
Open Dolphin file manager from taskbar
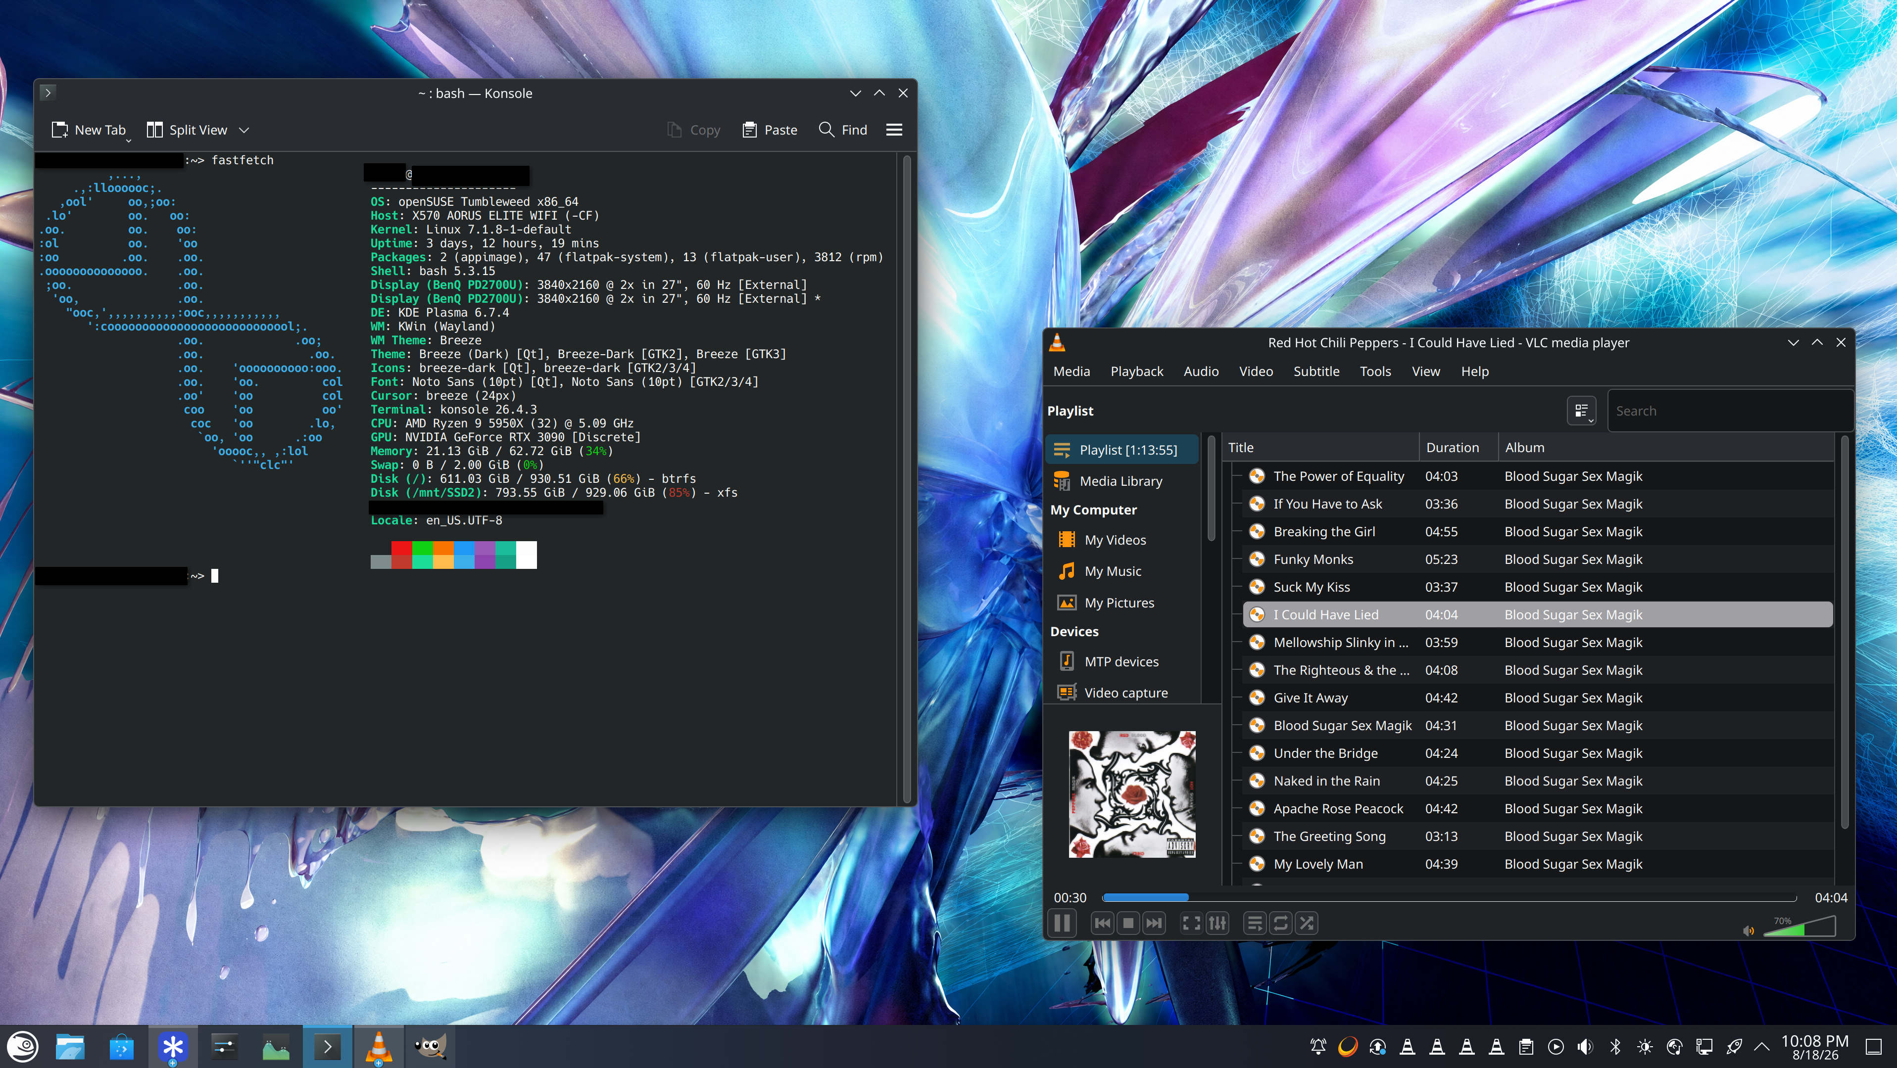point(70,1047)
